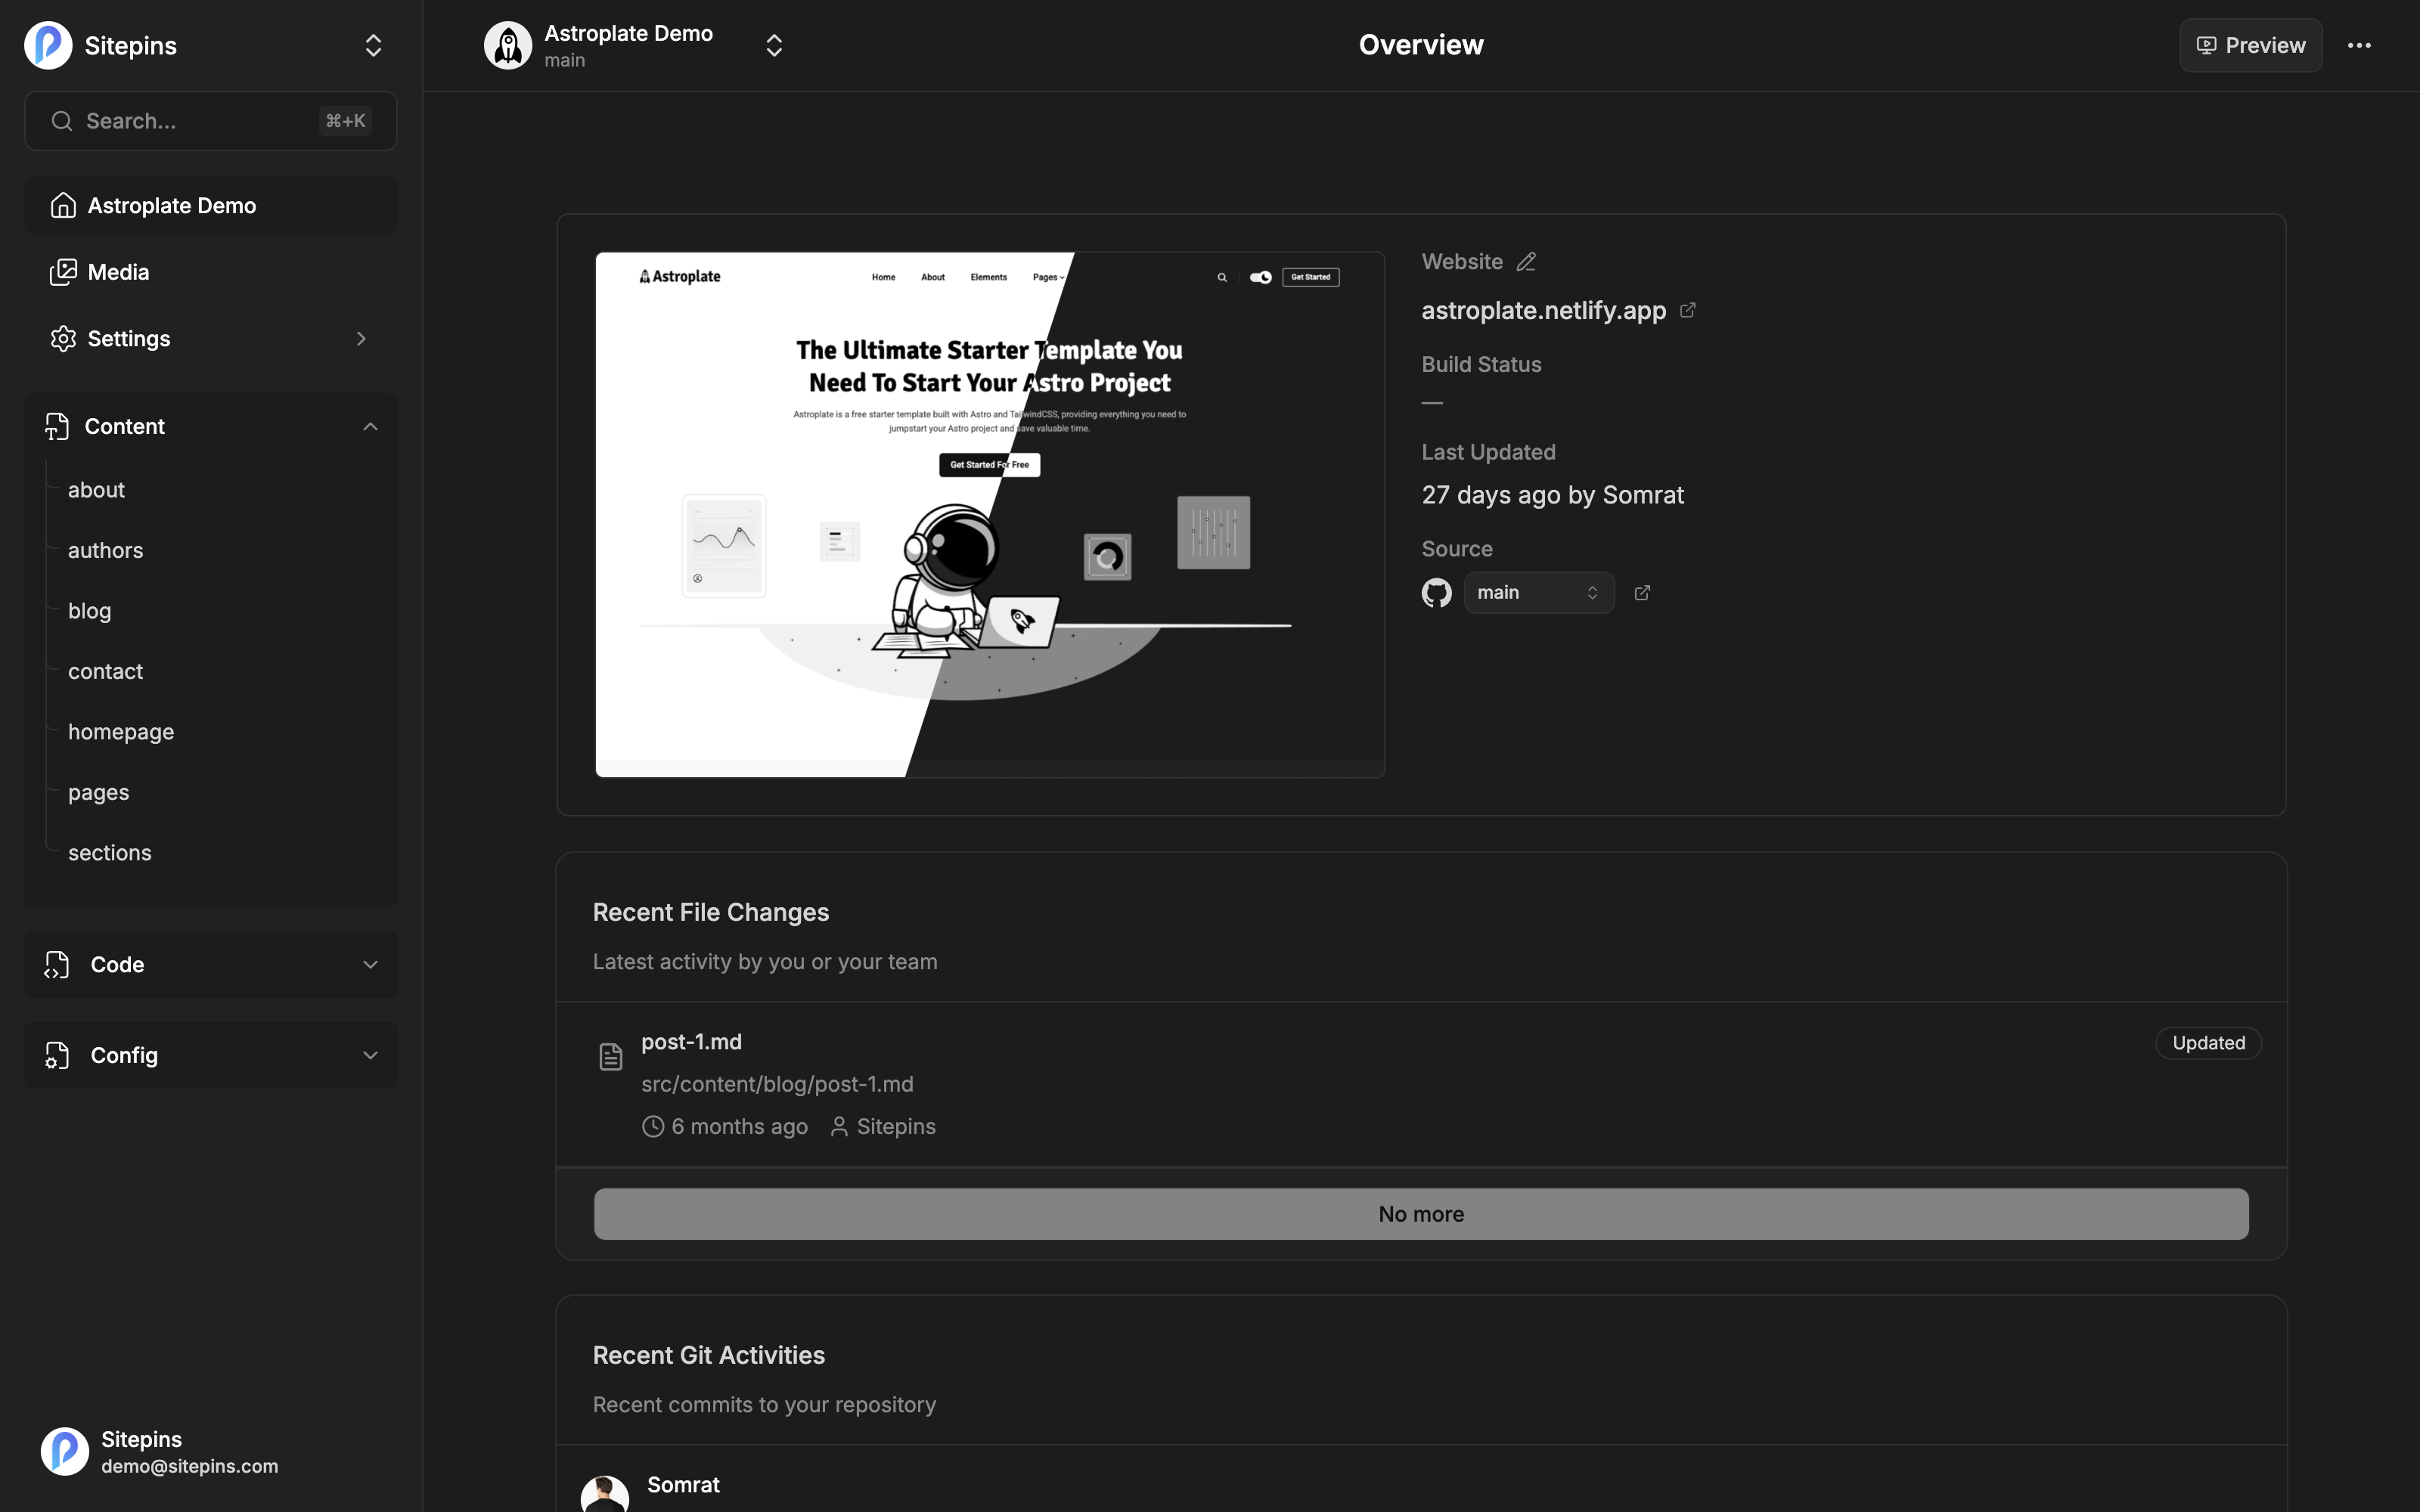2420x1512 pixels.
Task: Click the No more button
Action: click(1421, 1214)
